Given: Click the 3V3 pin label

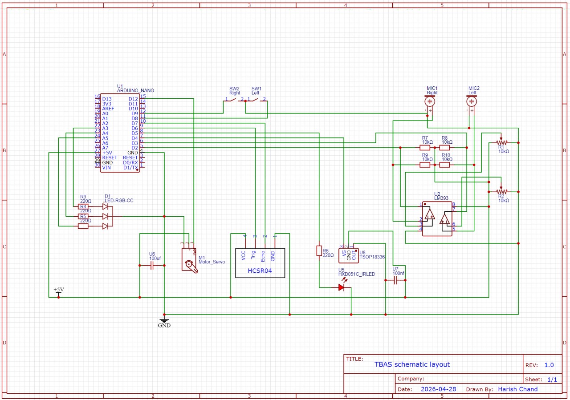Looking at the screenshot, I should 107,104.
